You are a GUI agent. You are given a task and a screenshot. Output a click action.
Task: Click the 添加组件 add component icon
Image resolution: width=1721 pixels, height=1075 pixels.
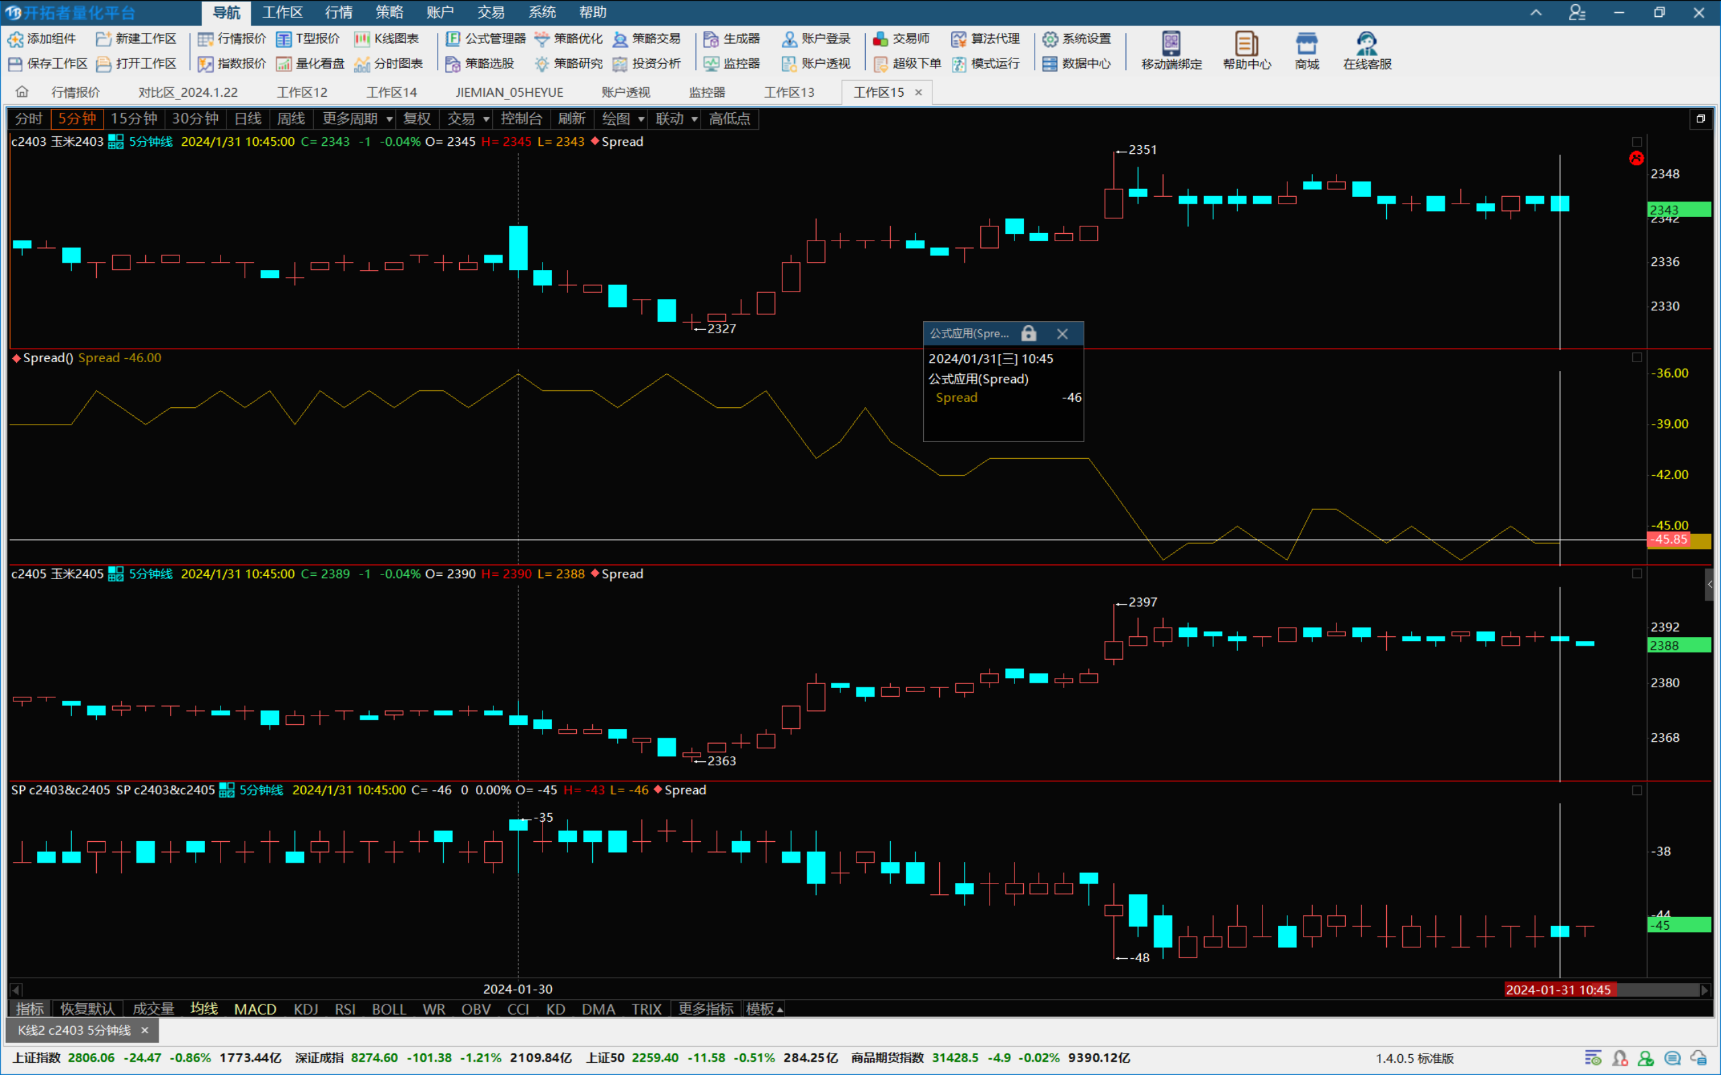point(15,38)
